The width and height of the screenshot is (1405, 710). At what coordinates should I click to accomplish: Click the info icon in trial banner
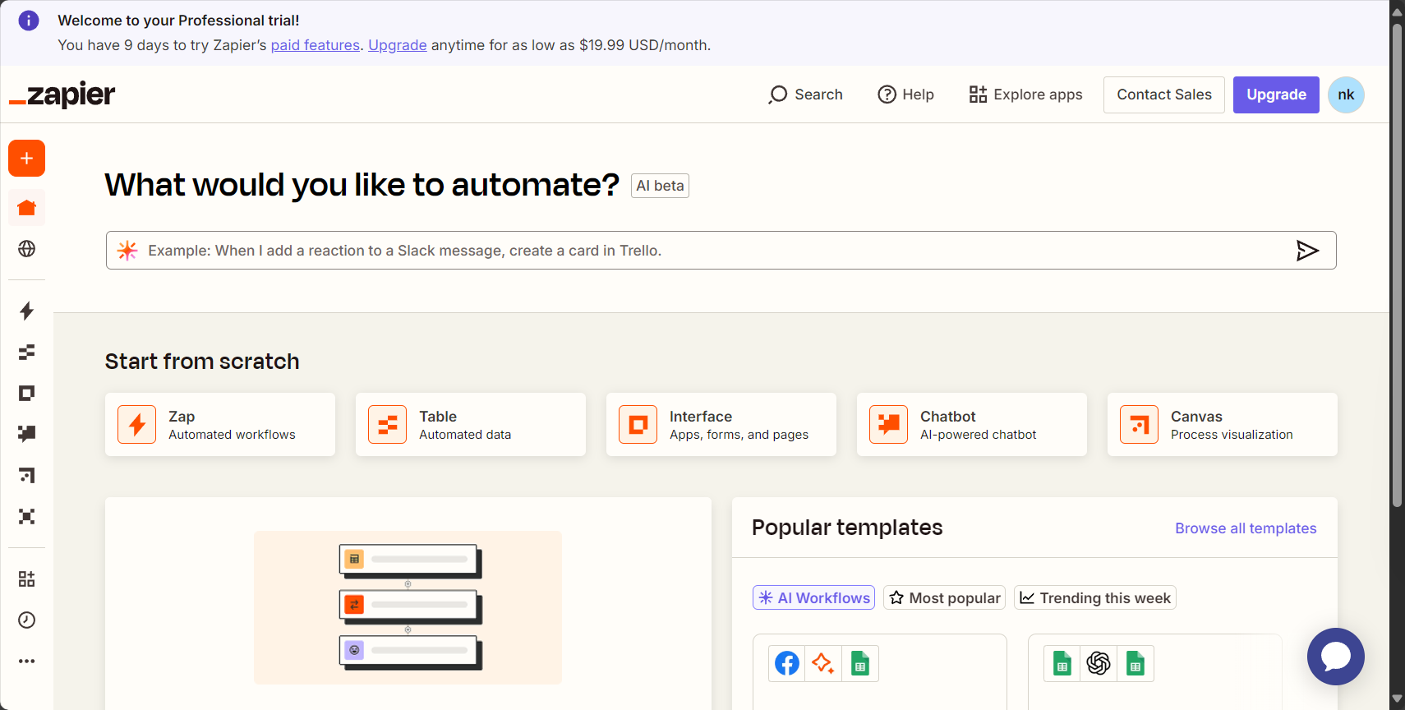(x=29, y=21)
